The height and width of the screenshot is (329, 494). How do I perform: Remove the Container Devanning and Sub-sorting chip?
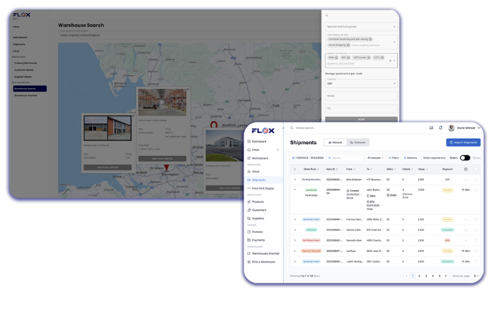370,39
